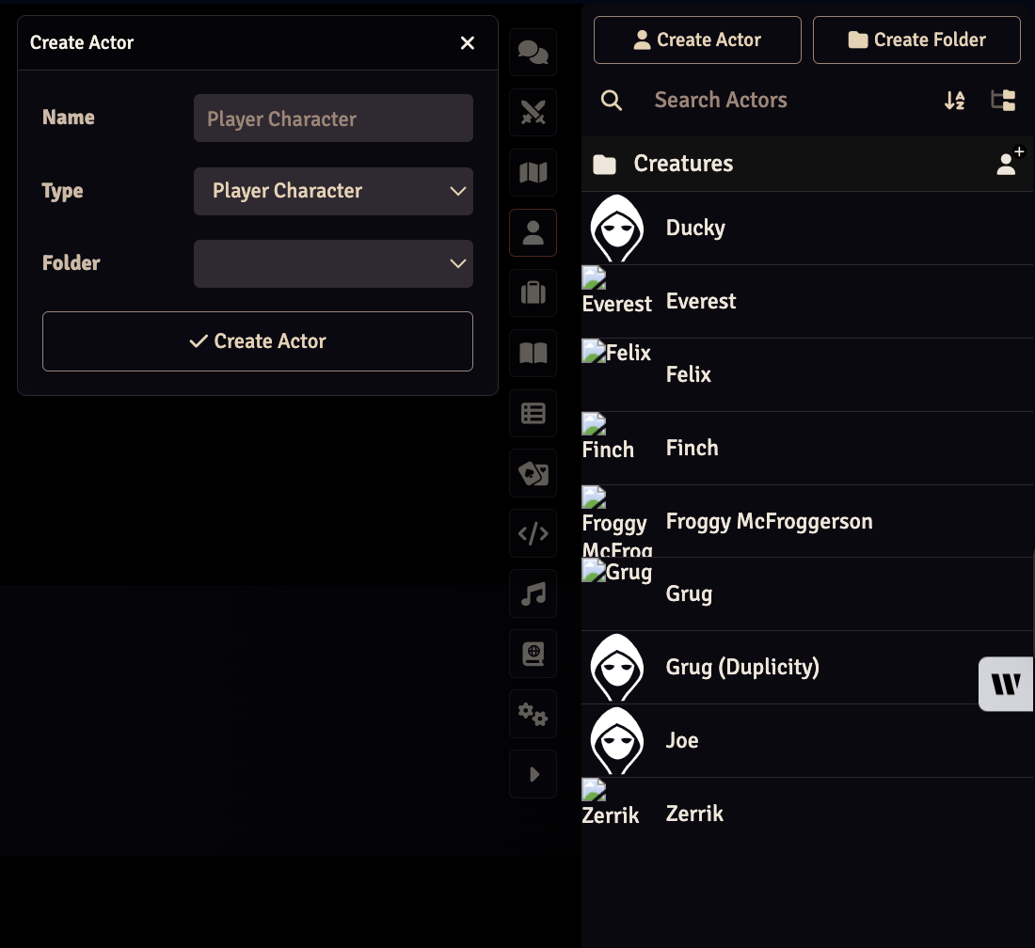
Task: Switch to the Scenes map icon
Action: tap(533, 173)
